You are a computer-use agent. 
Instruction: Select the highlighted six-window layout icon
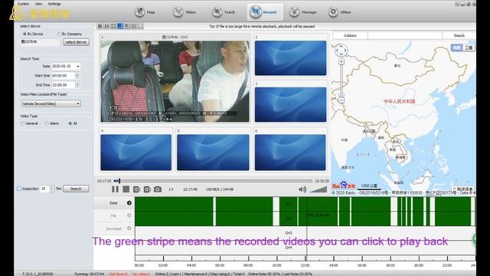pyautogui.click(x=120, y=26)
